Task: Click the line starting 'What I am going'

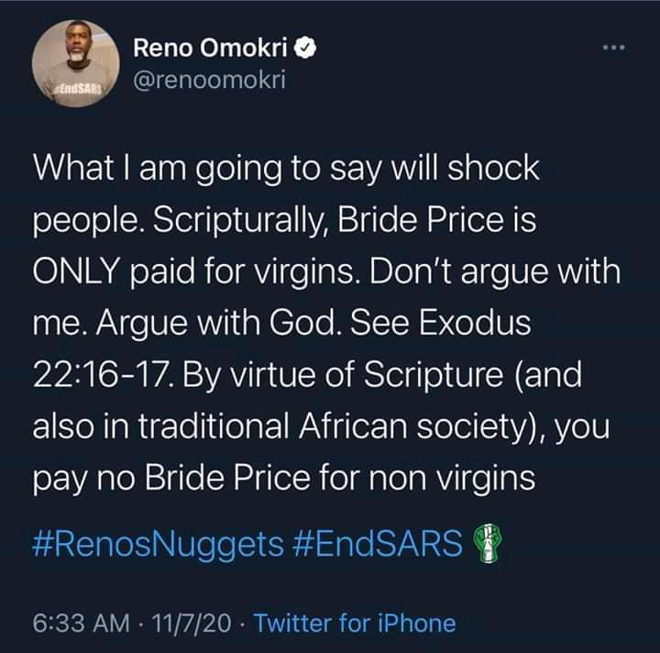Action: tap(286, 170)
